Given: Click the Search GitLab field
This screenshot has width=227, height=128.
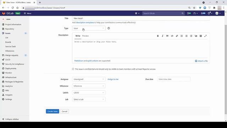Looking at the screenshot, I should point(163,14).
